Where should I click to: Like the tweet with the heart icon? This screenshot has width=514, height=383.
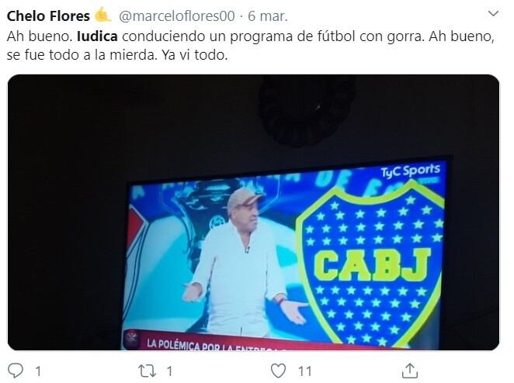click(x=278, y=371)
